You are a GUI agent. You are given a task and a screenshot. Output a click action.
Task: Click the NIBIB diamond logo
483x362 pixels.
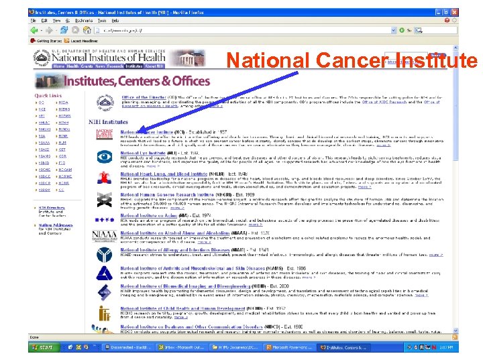click(104, 292)
